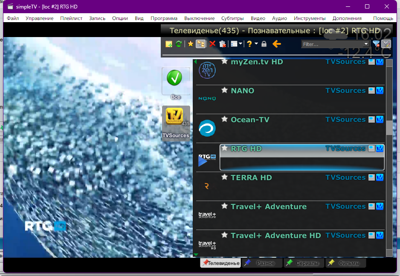The image size is (400, 276).
Task: Switch to the Фильмы tab
Action: (345, 263)
